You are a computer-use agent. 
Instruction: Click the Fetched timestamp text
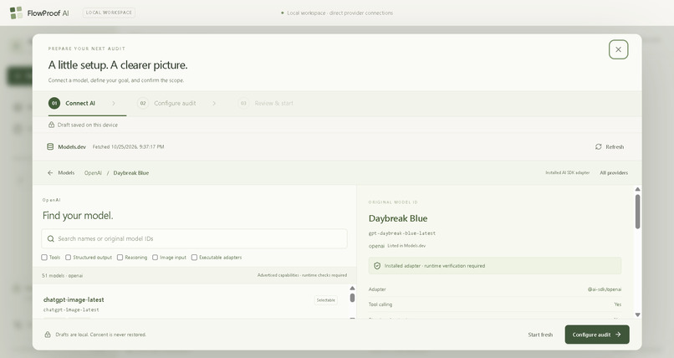pyautogui.click(x=128, y=146)
